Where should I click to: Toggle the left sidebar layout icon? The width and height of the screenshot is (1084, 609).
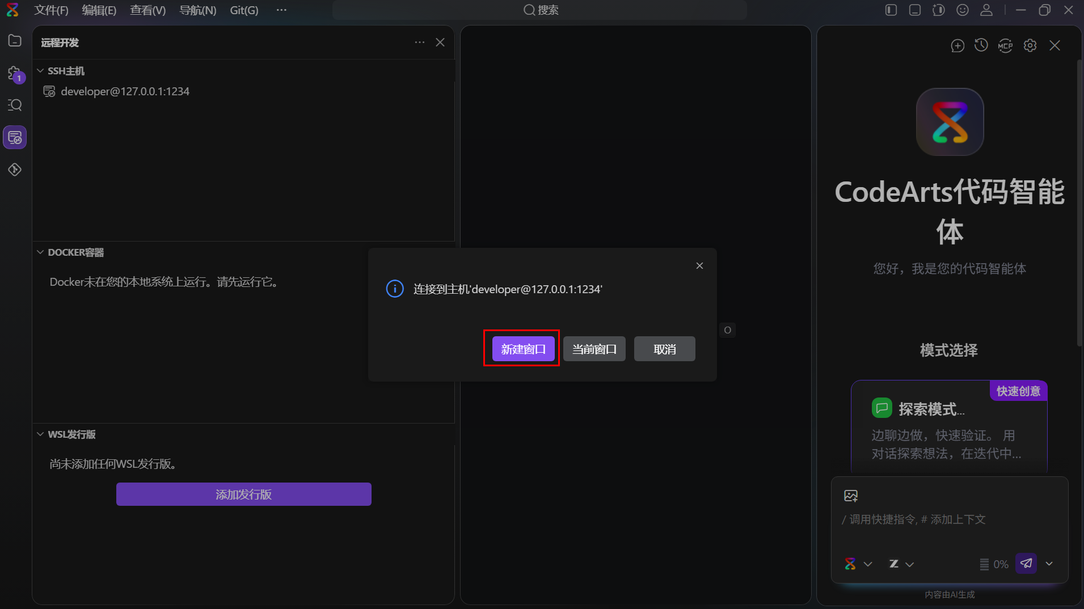click(891, 10)
